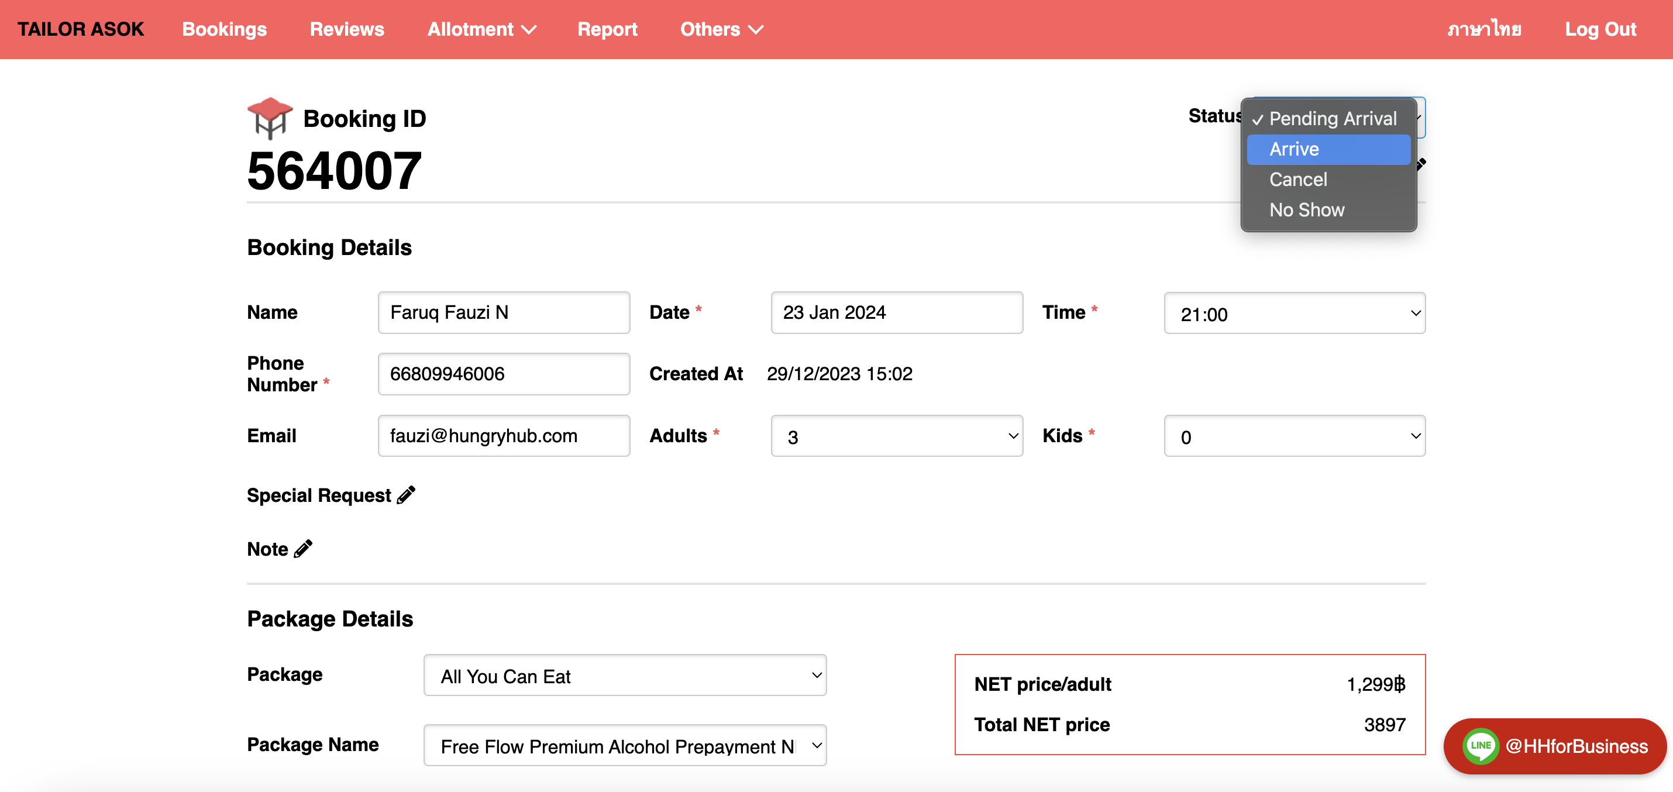
Task: Open the Package dropdown All You Can Eat
Action: [624, 676]
